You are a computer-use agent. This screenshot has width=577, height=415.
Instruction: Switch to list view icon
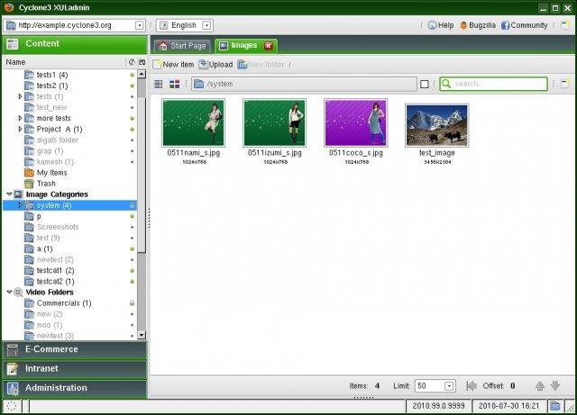pyautogui.click(x=159, y=84)
